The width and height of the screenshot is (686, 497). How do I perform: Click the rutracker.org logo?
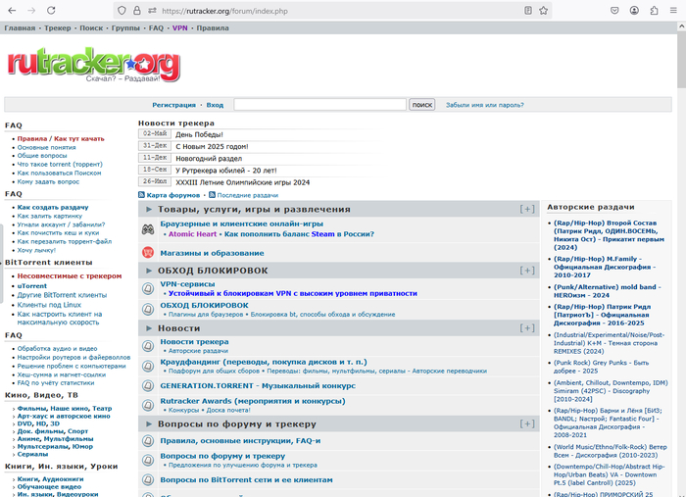[x=94, y=65]
